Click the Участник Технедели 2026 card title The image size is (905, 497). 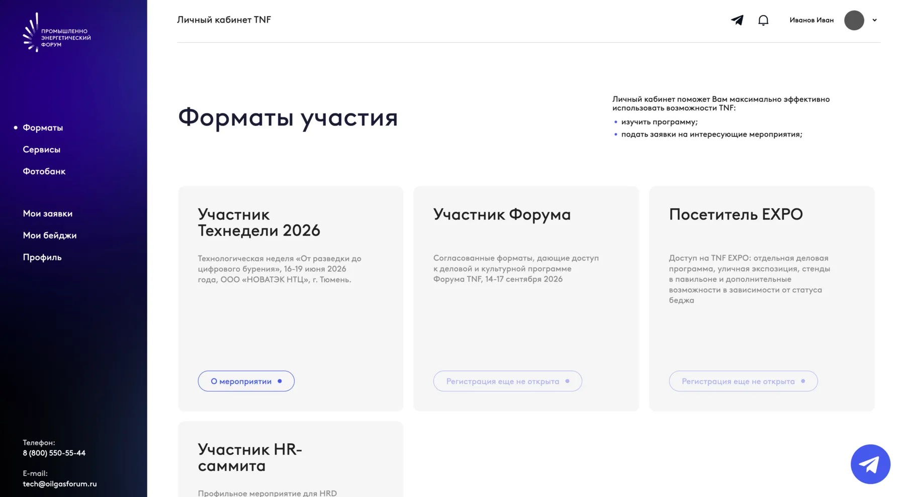[x=259, y=222]
